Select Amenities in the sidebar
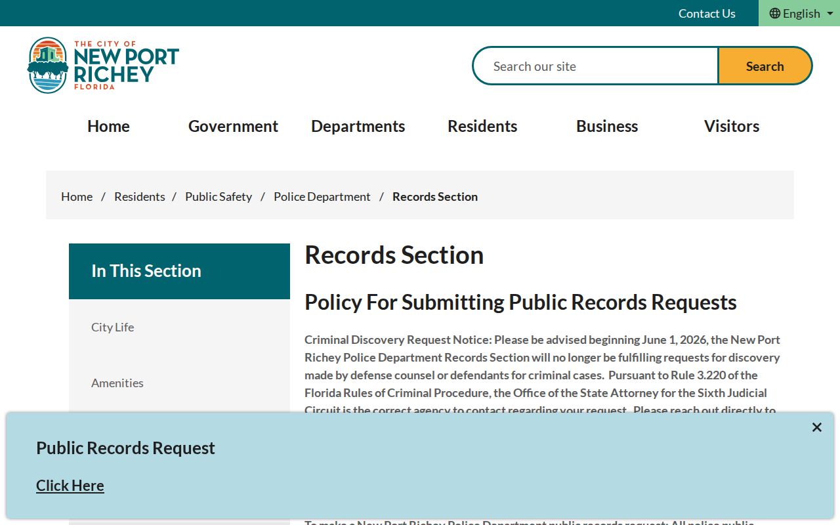This screenshot has height=525, width=840. point(179,383)
